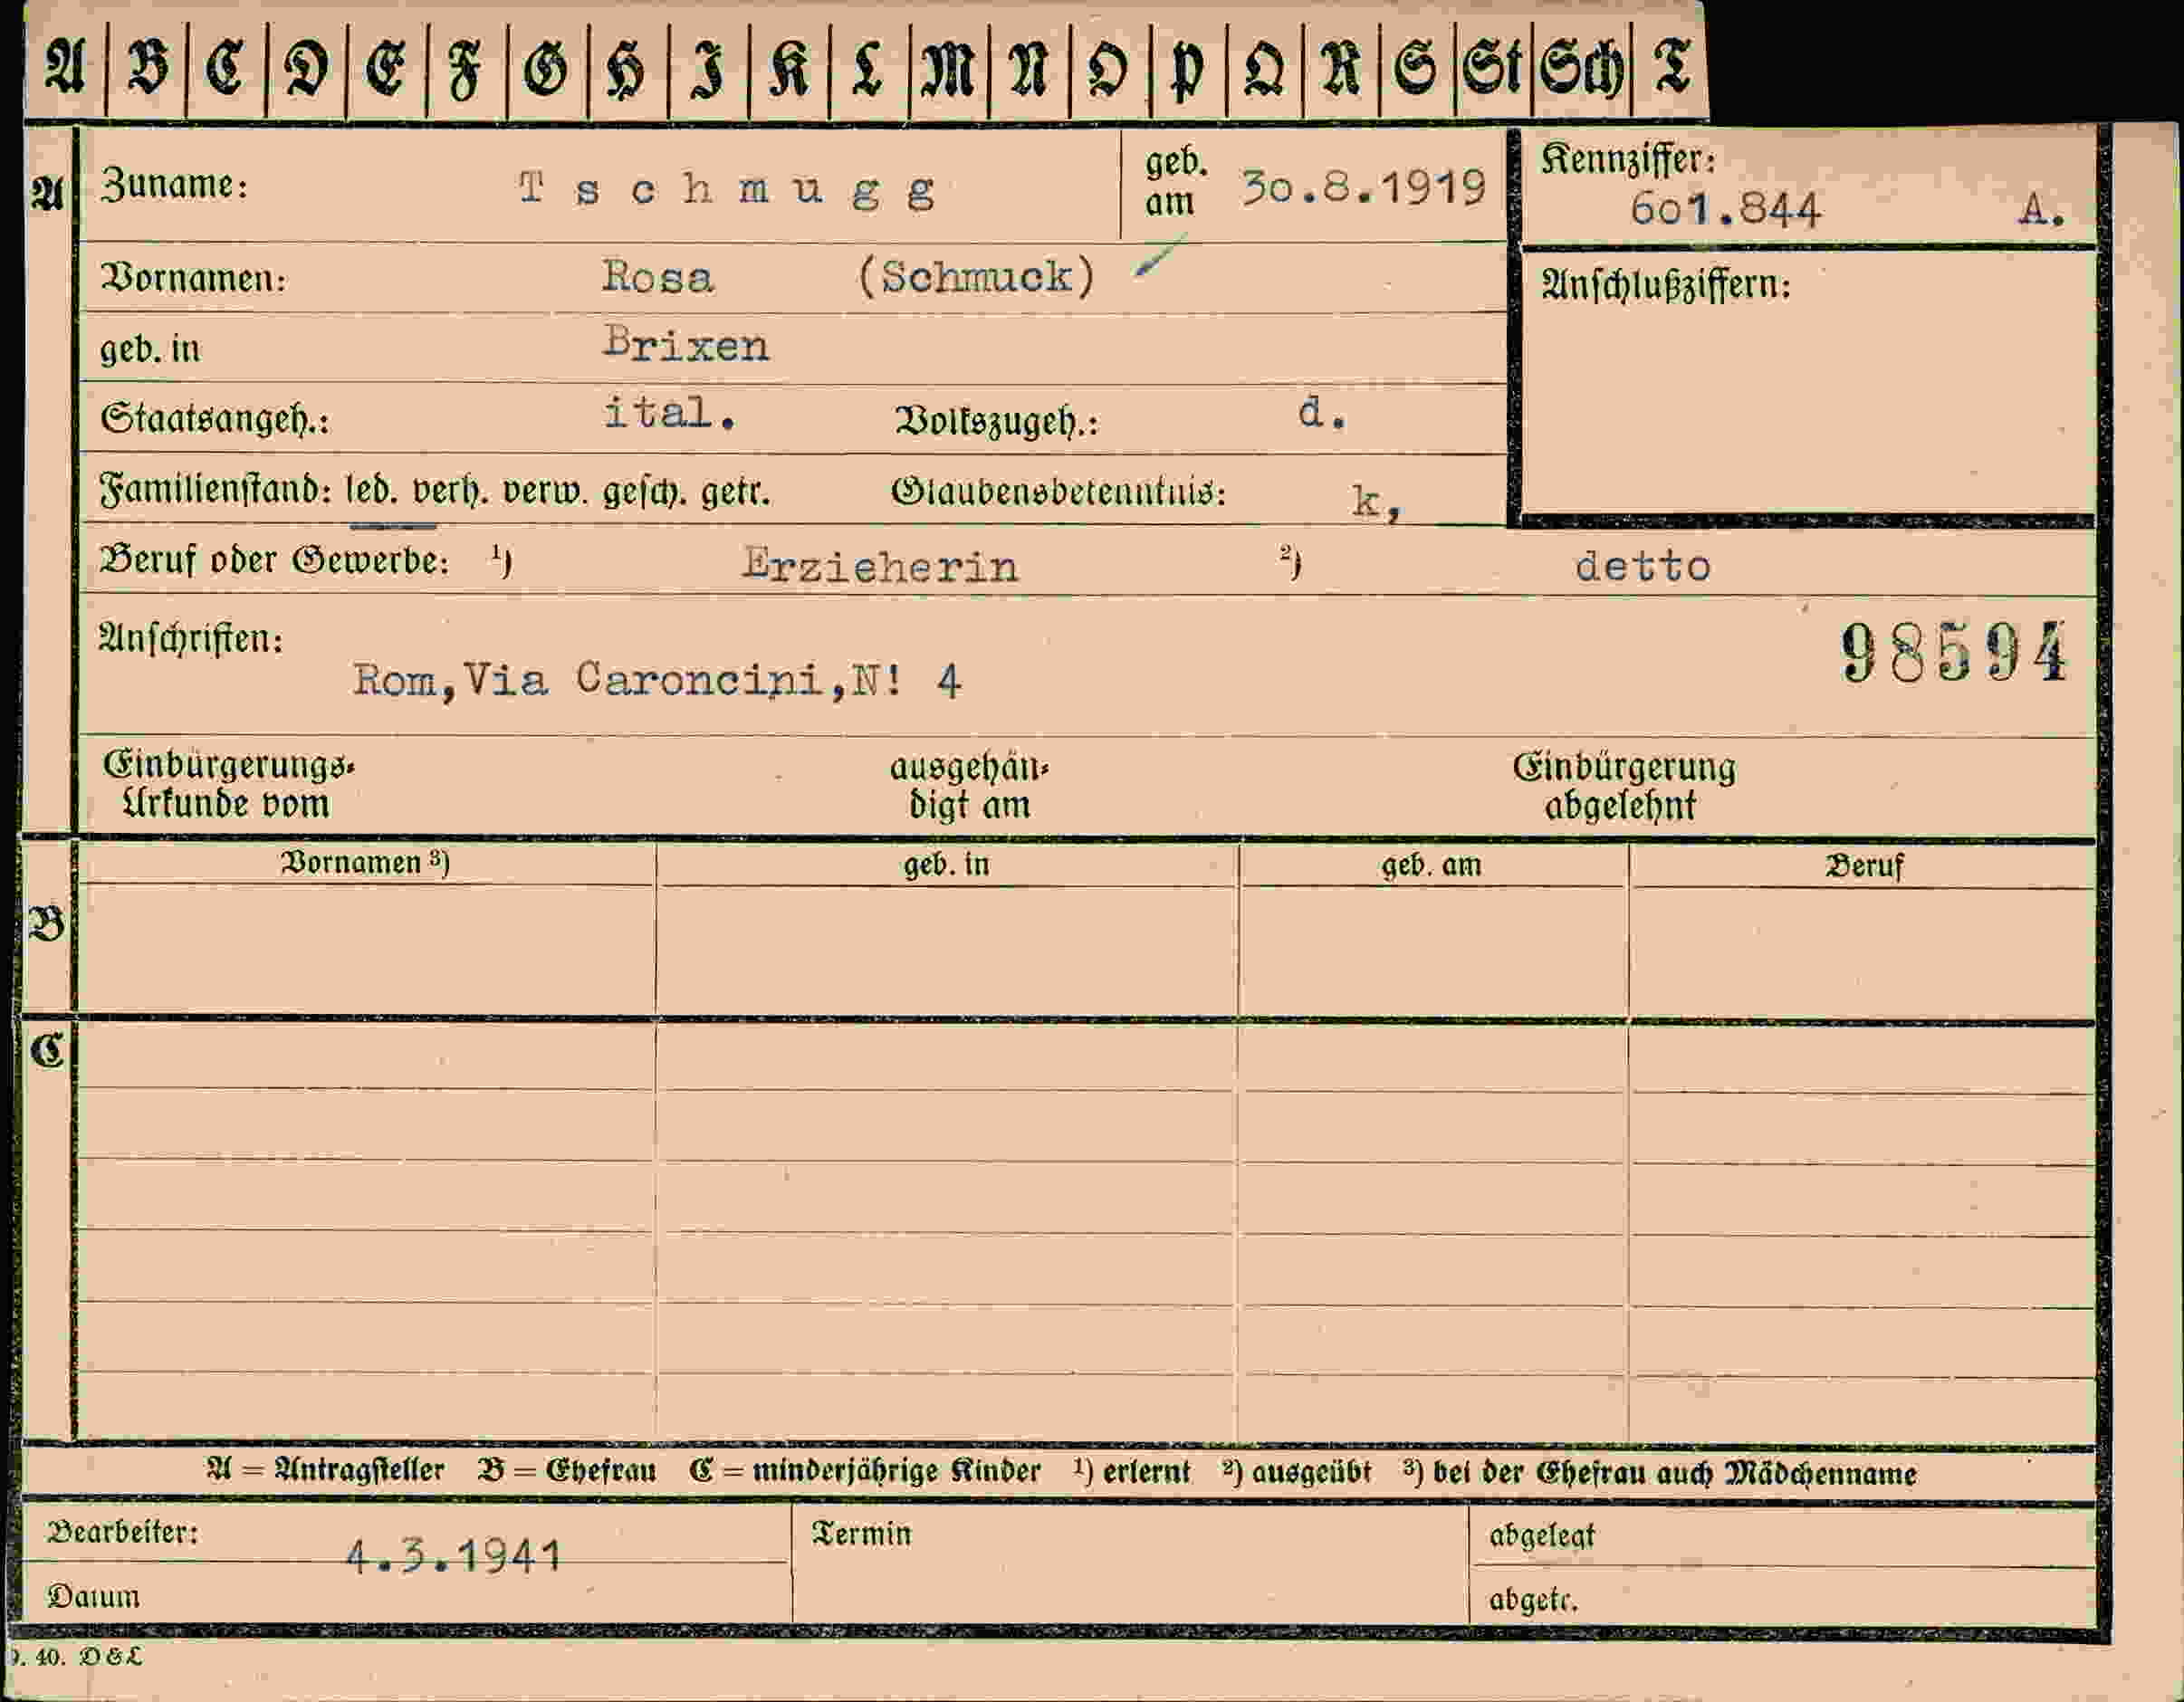This screenshot has height=1702, width=2184.
Task: Click the occupation Erzieherin
Action: click(880, 566)
